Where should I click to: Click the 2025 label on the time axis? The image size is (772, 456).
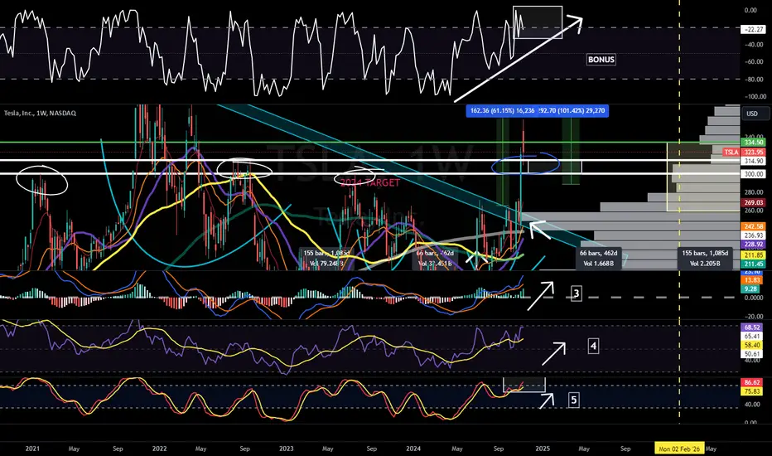(543, 449)
